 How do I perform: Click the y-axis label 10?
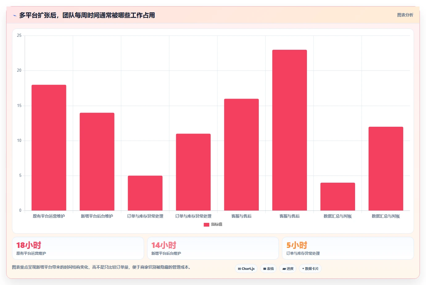click(19, 141)
